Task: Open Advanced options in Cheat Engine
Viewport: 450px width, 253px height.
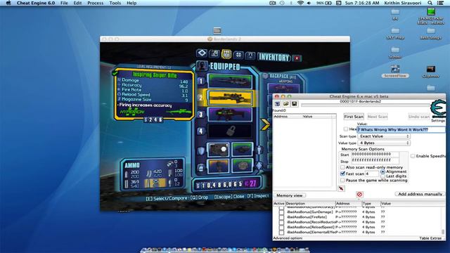Action: [288, 238]
